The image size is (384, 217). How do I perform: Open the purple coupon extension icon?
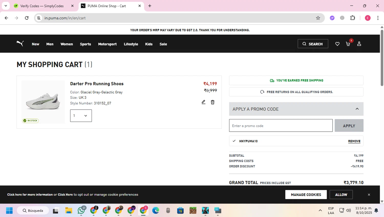coord(332,18)
